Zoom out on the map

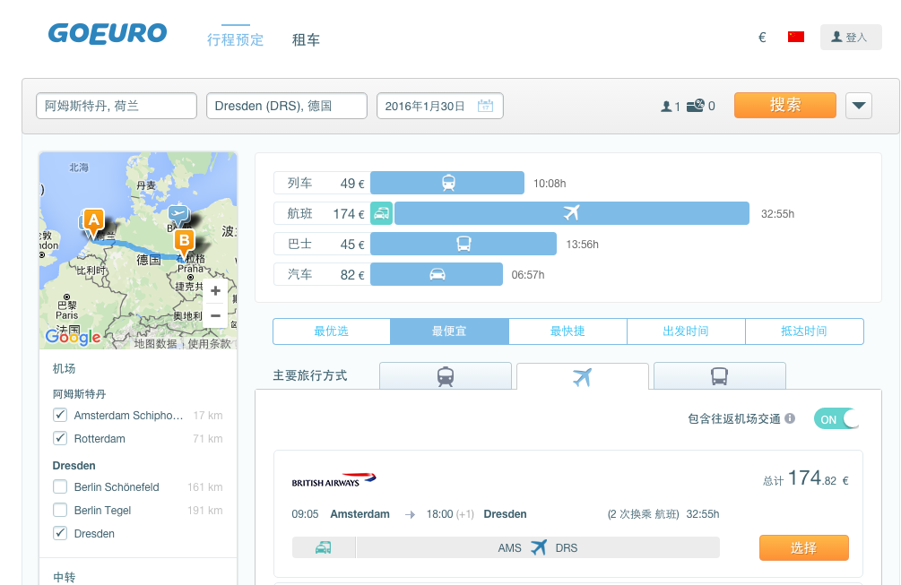coord(215,315)
